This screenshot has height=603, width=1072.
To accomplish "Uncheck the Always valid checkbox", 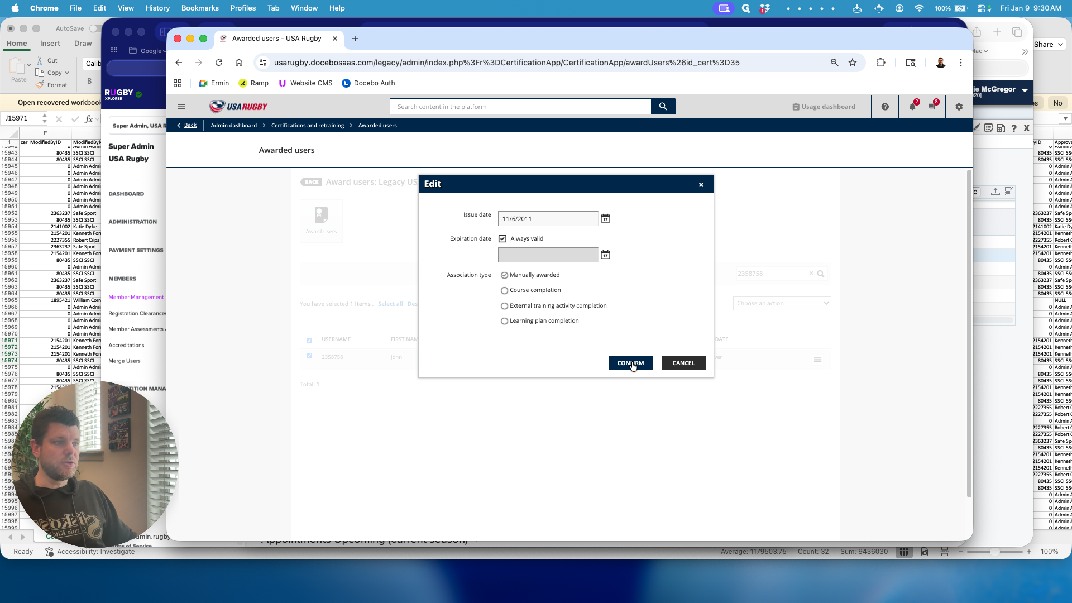I will pos(502,239).
